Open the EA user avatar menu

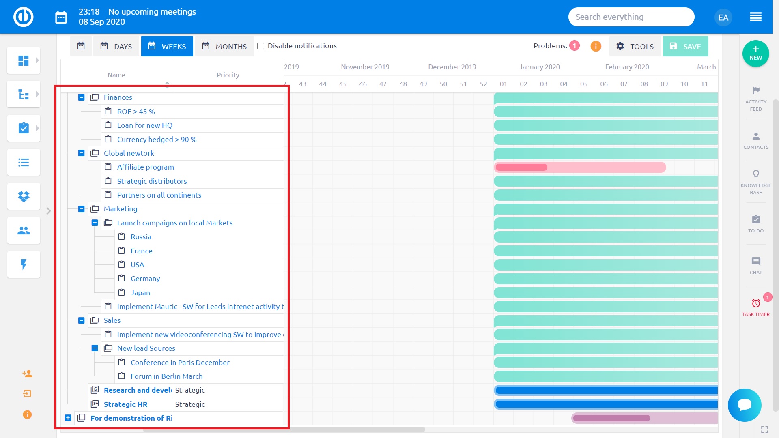click(723, 17)
